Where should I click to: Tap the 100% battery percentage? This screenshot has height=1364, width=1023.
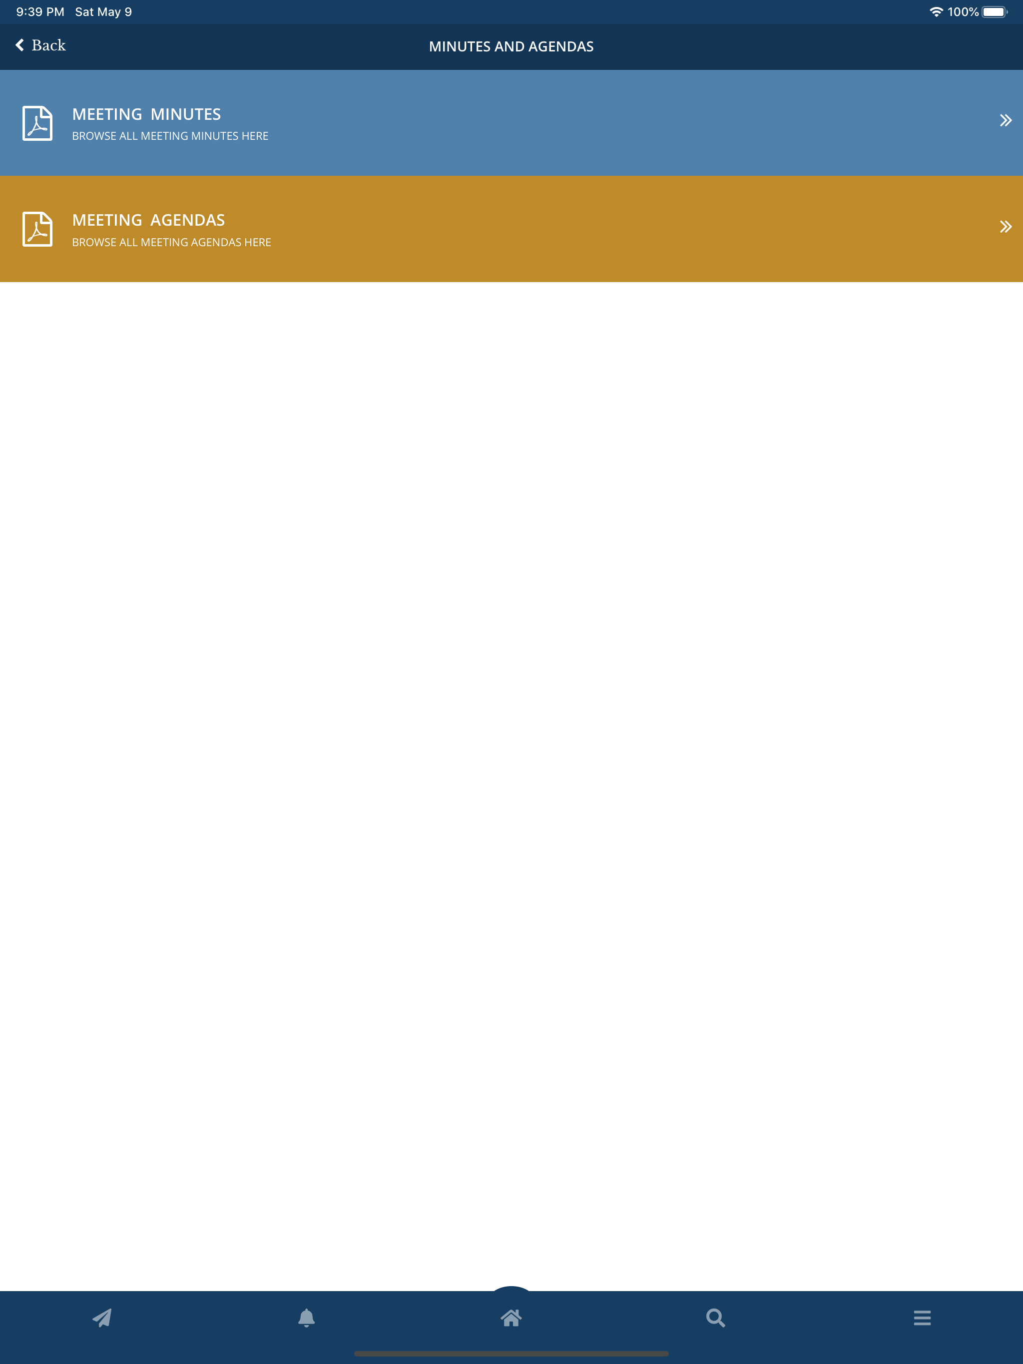click(x=963, y=11)
